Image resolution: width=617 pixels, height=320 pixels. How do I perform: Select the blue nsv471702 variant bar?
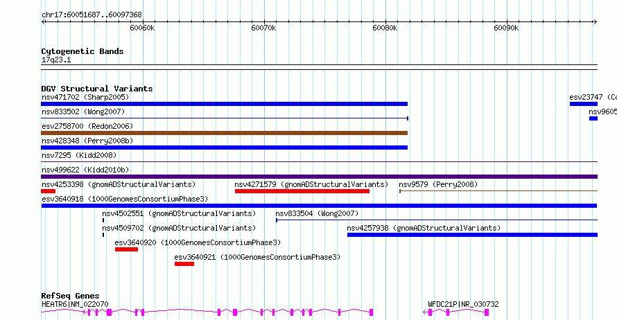[225, 104]
